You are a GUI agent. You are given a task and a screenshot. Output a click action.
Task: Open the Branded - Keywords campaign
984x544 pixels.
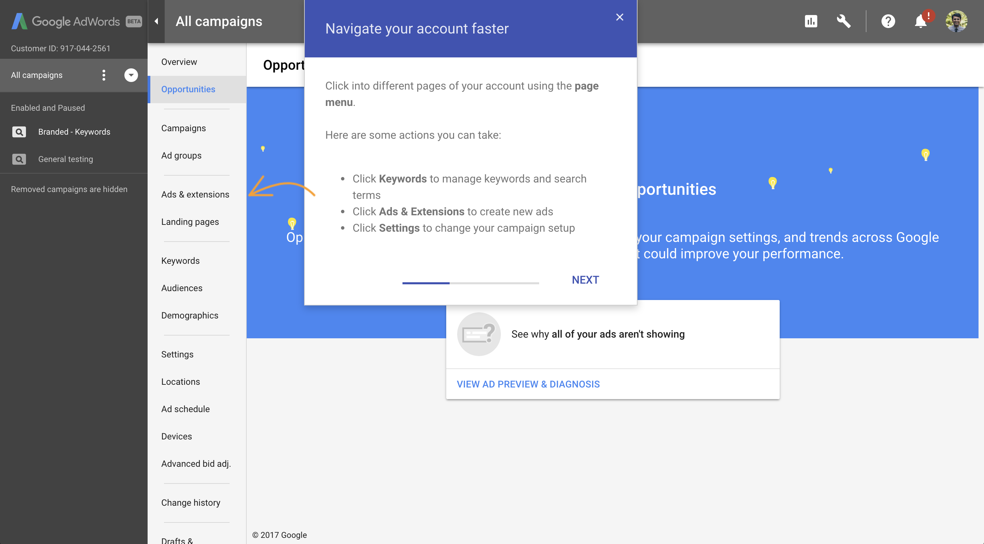[x=74, y=132]
